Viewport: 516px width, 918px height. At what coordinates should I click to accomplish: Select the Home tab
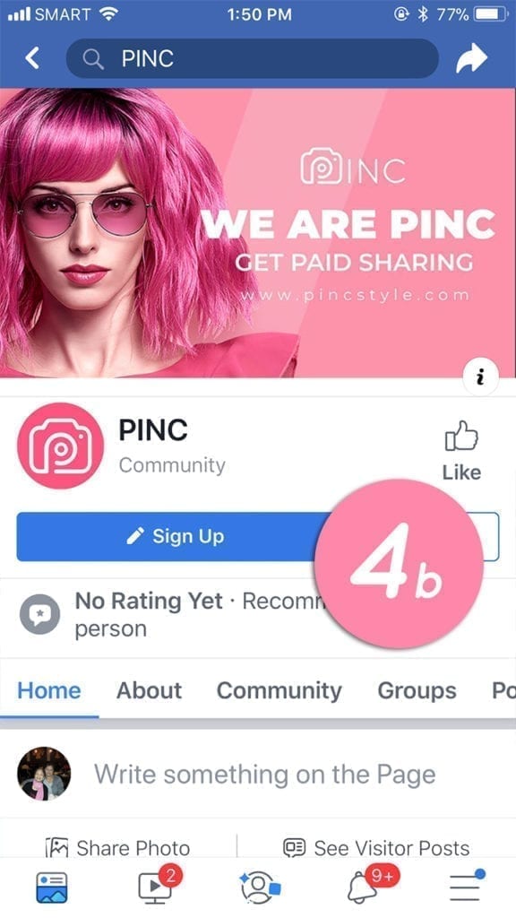(49, 691)
